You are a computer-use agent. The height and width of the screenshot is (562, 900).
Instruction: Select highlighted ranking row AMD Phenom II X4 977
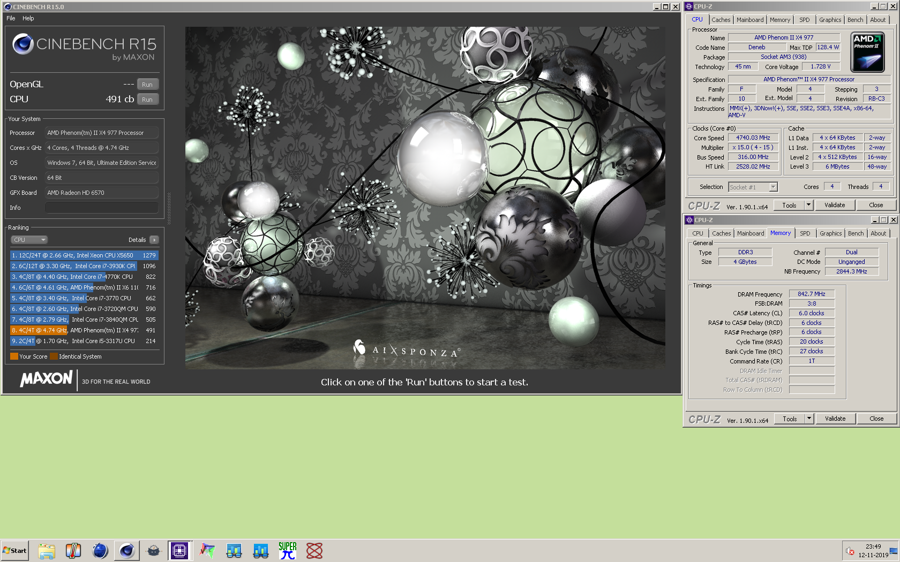point(84,330)
